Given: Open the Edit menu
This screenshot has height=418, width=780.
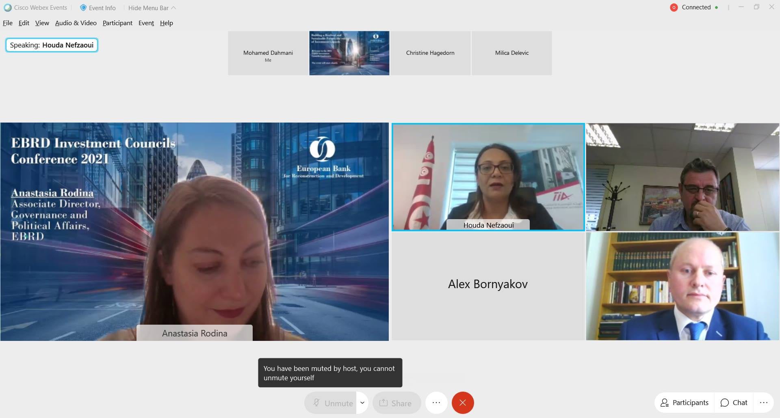Looking at the screenshot, I should (24, 23).
